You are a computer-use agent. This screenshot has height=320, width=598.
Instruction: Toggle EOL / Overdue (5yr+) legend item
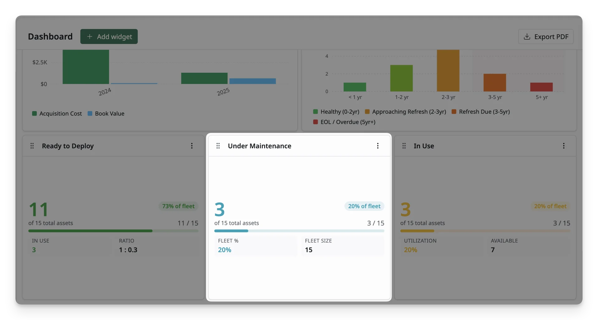344,122
